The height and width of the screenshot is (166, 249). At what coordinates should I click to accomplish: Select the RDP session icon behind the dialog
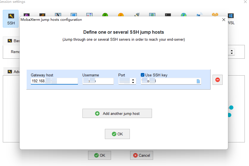(x=74, y=15)
